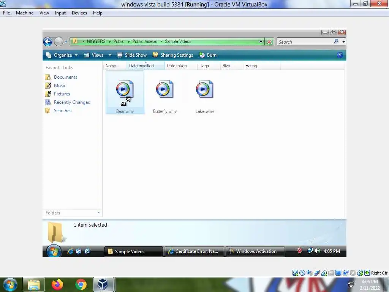Sort by Date taken column
This screenshot has height=292, width=389.
(x=181, y=66)
